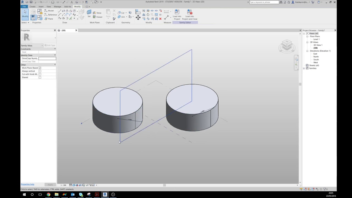
Task: Select North elevation in Project Browser
Action: click(x=316, y=57)
